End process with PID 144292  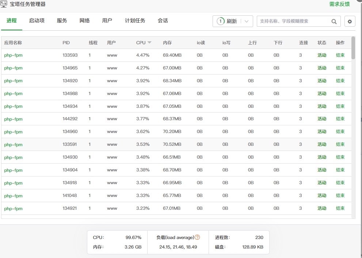click(340, 119)
